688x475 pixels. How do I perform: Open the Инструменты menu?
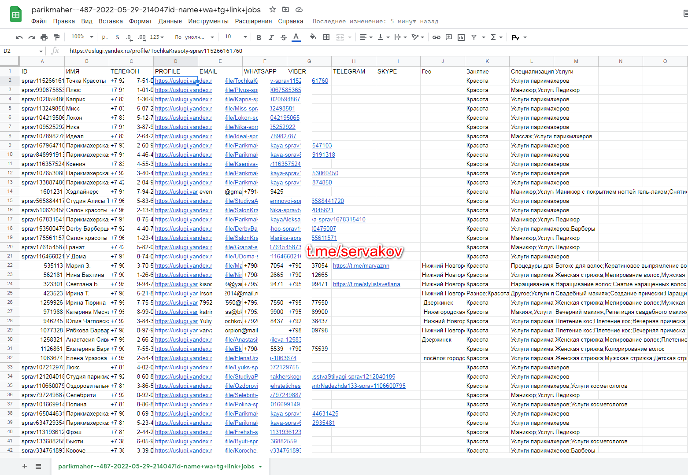(208, 21)
